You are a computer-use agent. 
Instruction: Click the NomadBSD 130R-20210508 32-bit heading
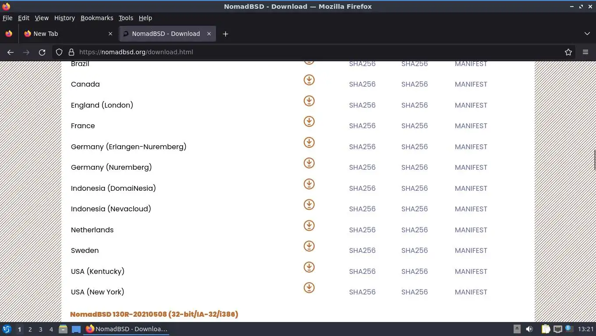(154, 314)
